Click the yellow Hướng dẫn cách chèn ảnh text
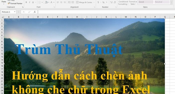The image size is (175, 94). coord(79,76)
